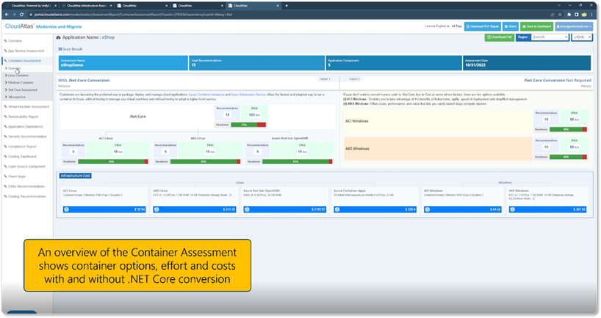This screenshot has height=318, width=601.
Task: Click the green Download Pdf button
Action: (x=500, y=37)
